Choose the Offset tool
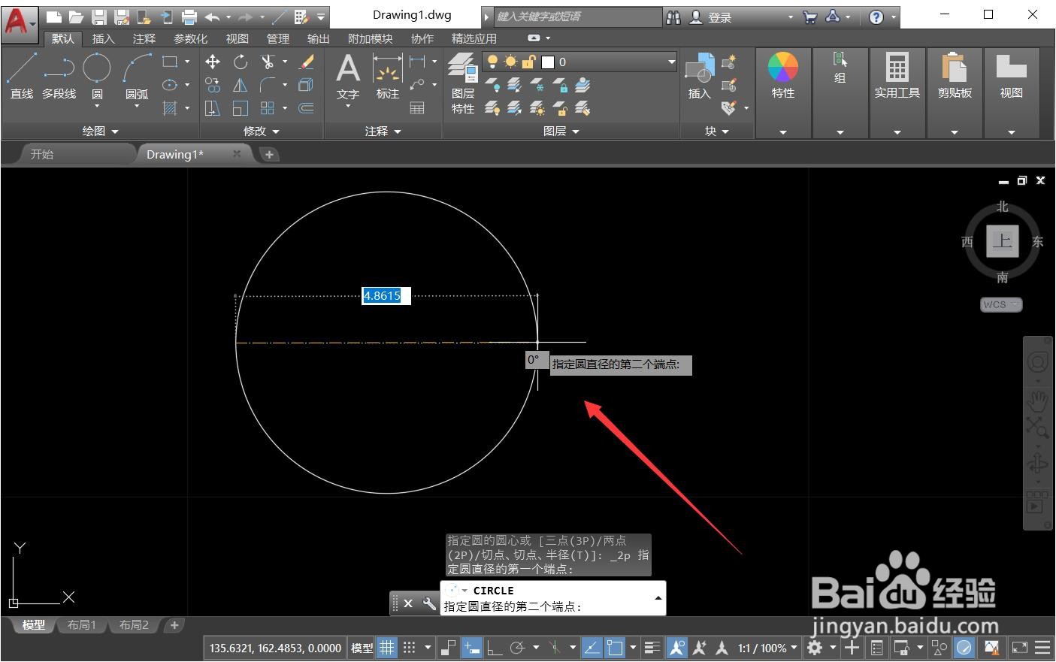Screen dimensions: 1056x662 (307, 108)
